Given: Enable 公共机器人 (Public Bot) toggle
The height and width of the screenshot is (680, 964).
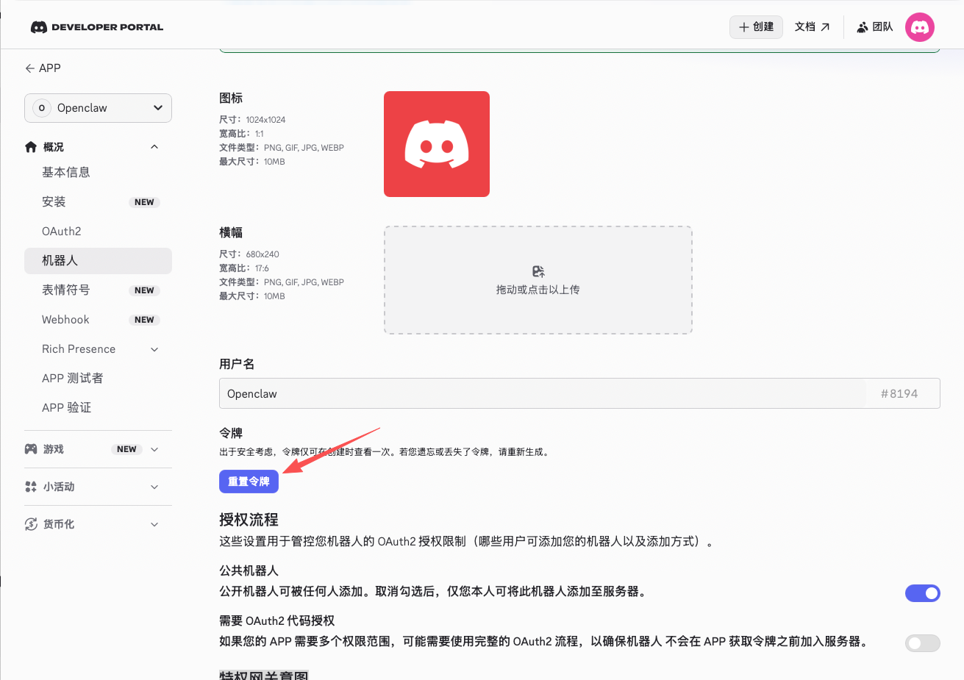Looking at the screenshot, I should [x=922, y=593].
